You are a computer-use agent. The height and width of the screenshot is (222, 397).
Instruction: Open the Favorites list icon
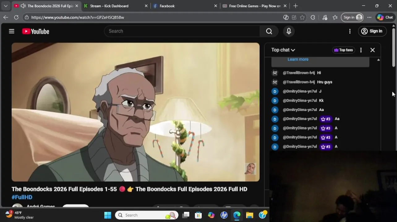(335, 17)
